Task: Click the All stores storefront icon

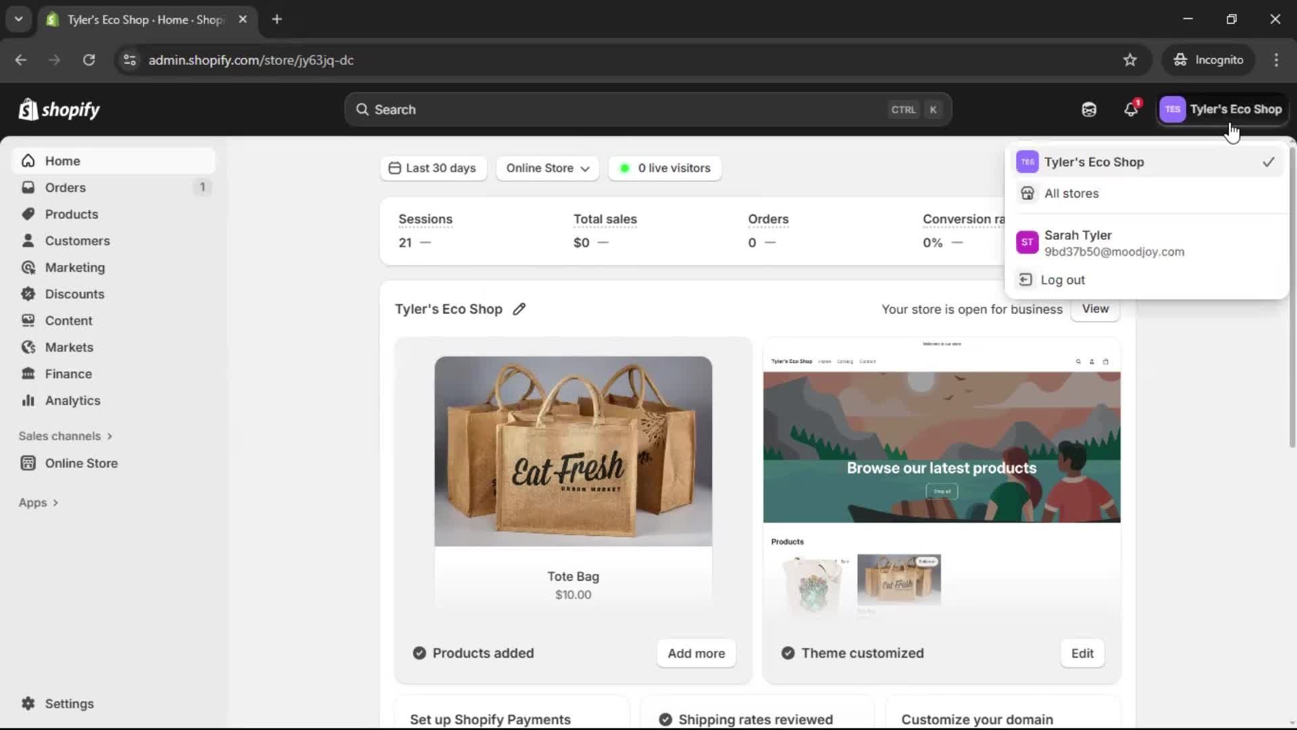Action: point(1027,193)
